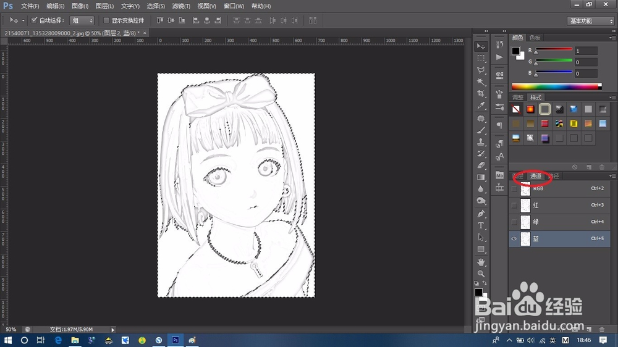The width and height of the screenshot is (618, 347).
Task: Open the 滤镜(T) menu
Action: click(x=181, y=6)
